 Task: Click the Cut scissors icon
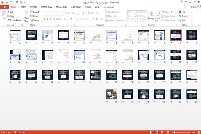(x=8, y=12)
